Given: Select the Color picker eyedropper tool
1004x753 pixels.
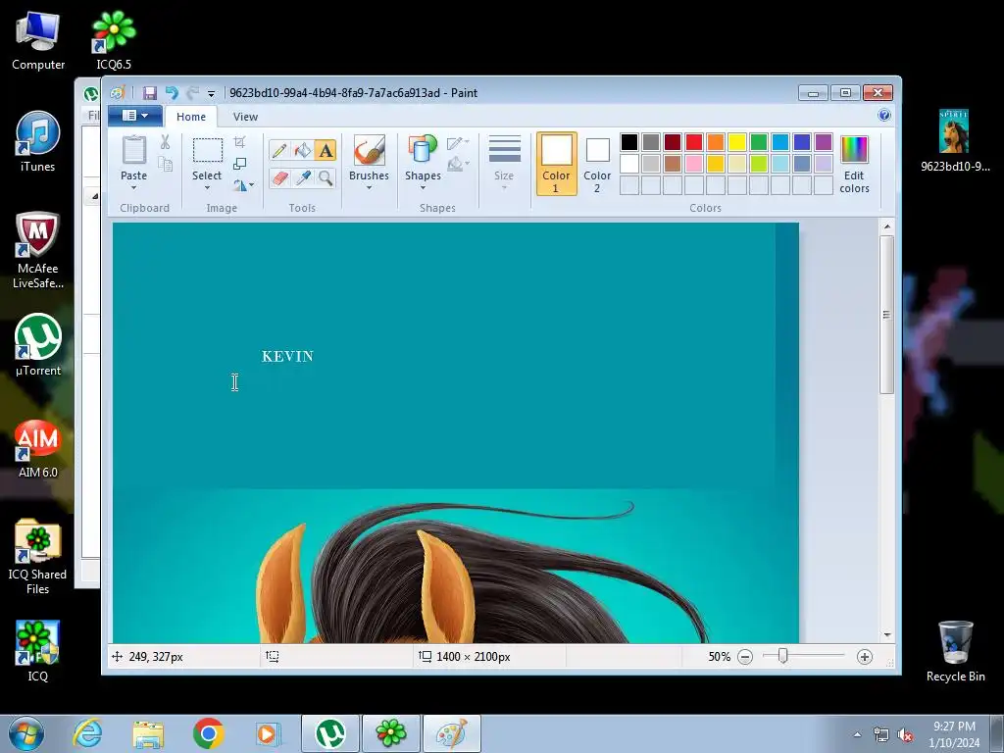Looking at the screenshot, I should coord(302,177).
